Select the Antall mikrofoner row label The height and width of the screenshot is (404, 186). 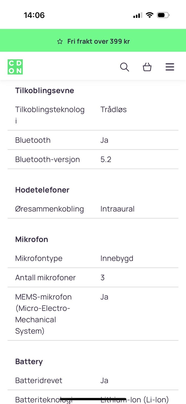point(45,277)
